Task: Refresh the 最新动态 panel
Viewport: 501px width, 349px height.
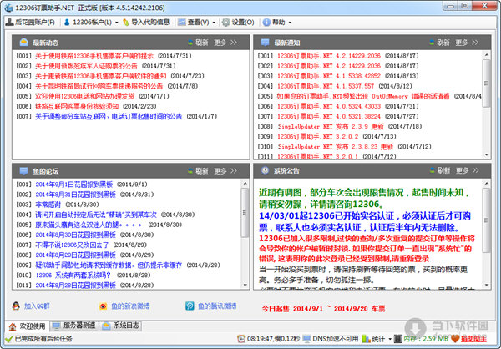Action: point(198,43)
